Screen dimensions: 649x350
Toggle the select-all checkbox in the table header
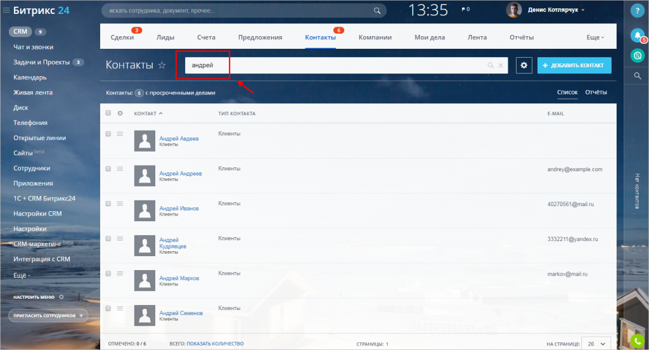coord(108,113)
